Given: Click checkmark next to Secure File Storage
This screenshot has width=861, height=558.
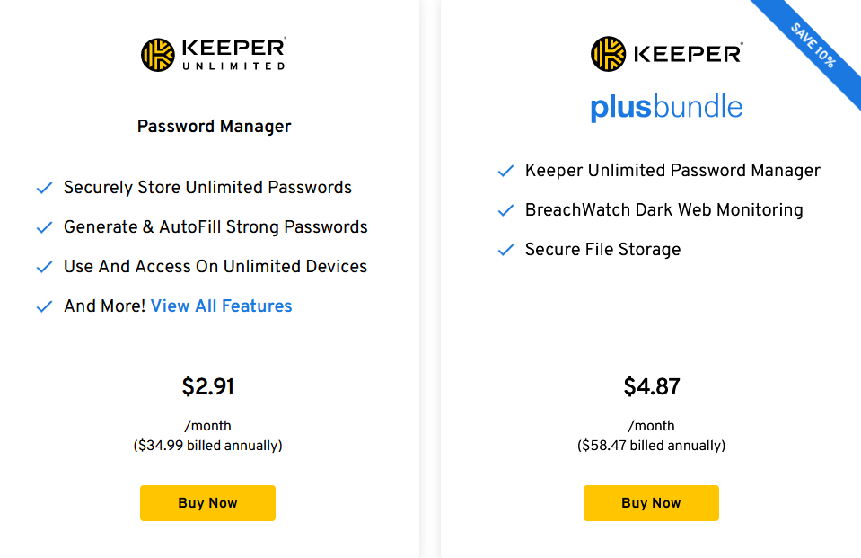Looking at the screenshot, I should click(505, 250).
